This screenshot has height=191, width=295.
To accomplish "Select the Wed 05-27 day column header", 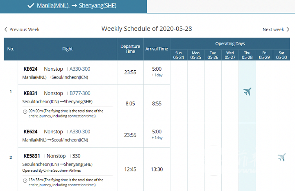I will (x=230, y=55).
